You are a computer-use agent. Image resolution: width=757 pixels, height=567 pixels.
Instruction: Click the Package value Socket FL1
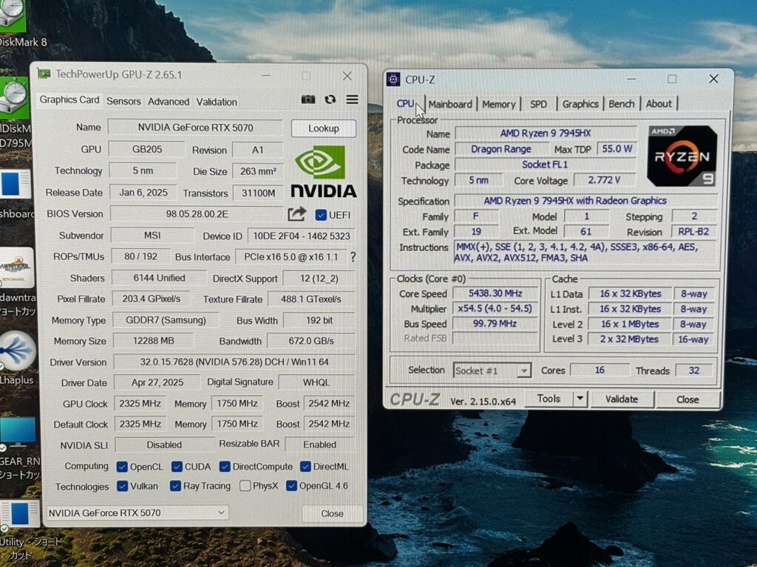point(546,165)
